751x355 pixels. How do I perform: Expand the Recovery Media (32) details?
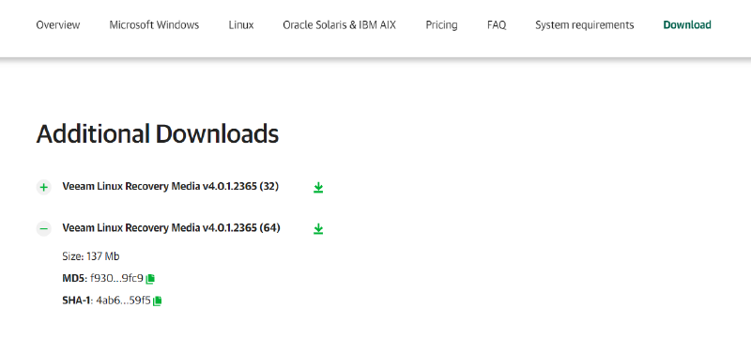pos(43,187)
